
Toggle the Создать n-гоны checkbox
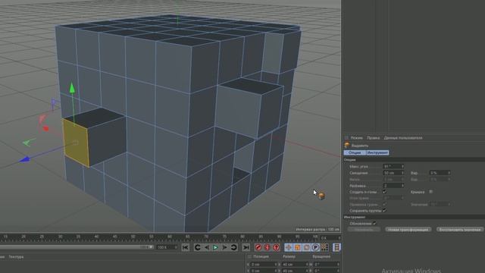384,192
